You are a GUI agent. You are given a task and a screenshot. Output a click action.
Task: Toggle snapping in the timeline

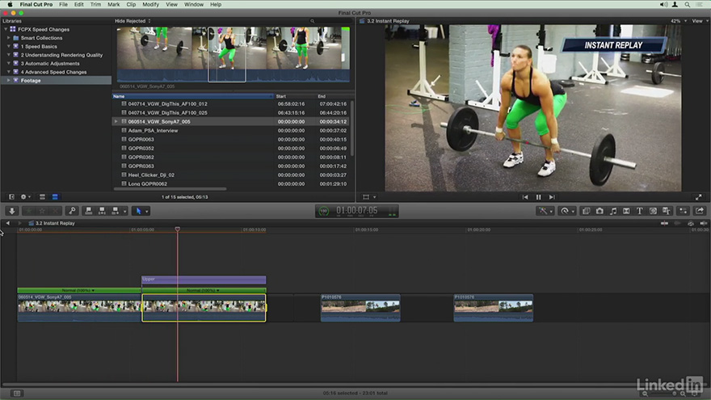(703, 223)
